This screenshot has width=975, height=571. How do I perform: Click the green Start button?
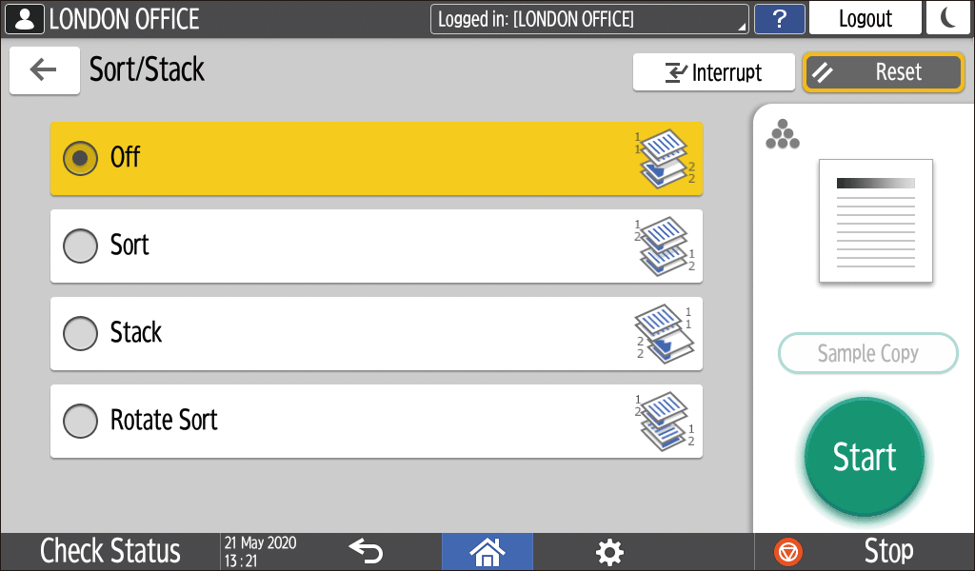(865, 457)
